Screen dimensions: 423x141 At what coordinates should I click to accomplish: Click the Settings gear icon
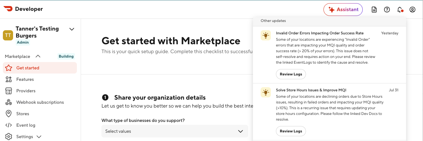pyautogui.click(x=9, y=137)
